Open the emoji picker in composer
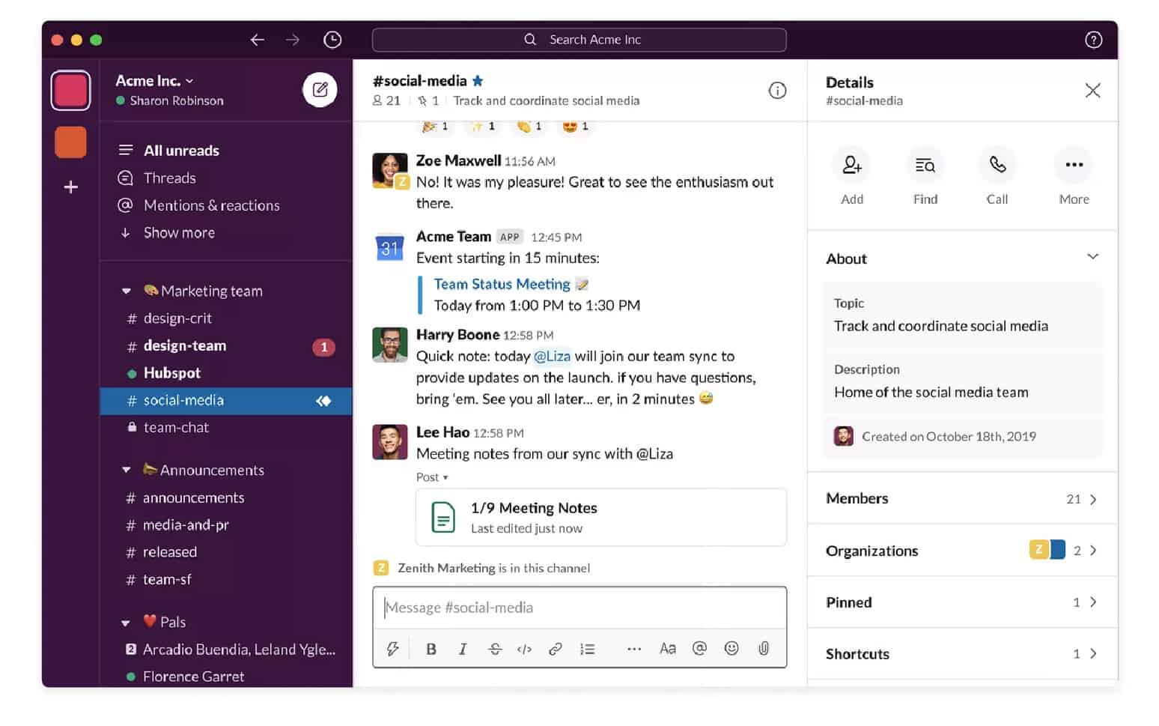Viewport: 1159px width, 726px height. point(731,649)
